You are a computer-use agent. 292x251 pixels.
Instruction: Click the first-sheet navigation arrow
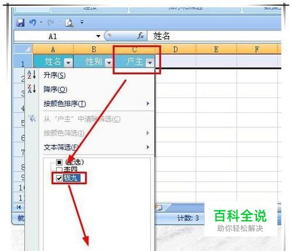pos(19,207)
